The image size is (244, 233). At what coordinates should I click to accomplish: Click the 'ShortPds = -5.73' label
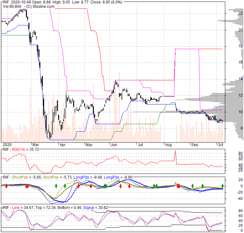pyautogui.click(x=58, y=177)
